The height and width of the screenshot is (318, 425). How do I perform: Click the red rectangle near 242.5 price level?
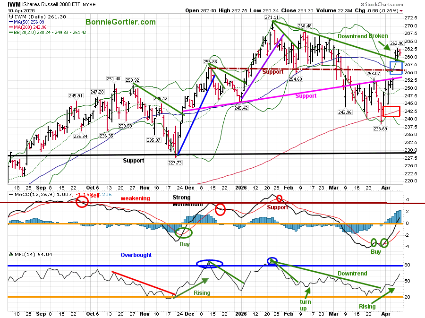391,112
